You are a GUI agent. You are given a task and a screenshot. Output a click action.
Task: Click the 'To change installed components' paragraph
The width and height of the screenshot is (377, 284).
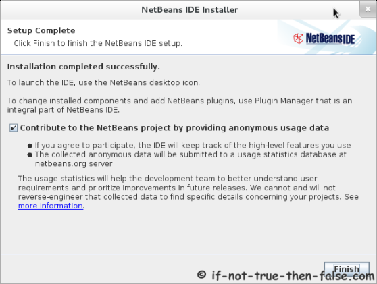coord(179,105)
